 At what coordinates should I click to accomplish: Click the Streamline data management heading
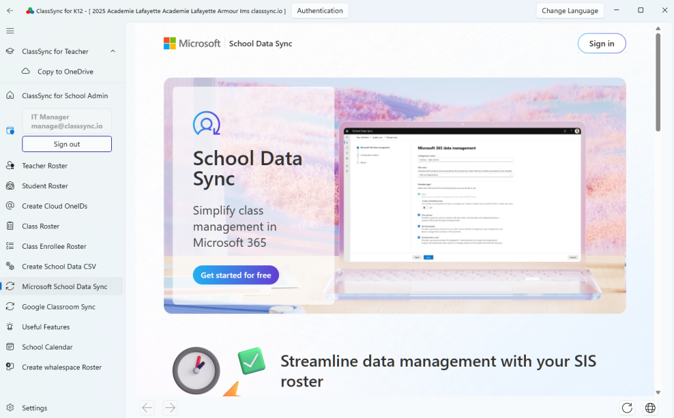pos(438,371)
